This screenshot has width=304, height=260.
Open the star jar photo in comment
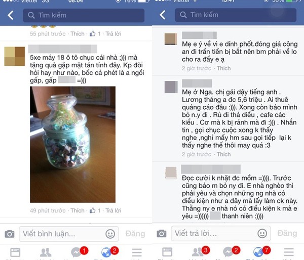point(72,145)
